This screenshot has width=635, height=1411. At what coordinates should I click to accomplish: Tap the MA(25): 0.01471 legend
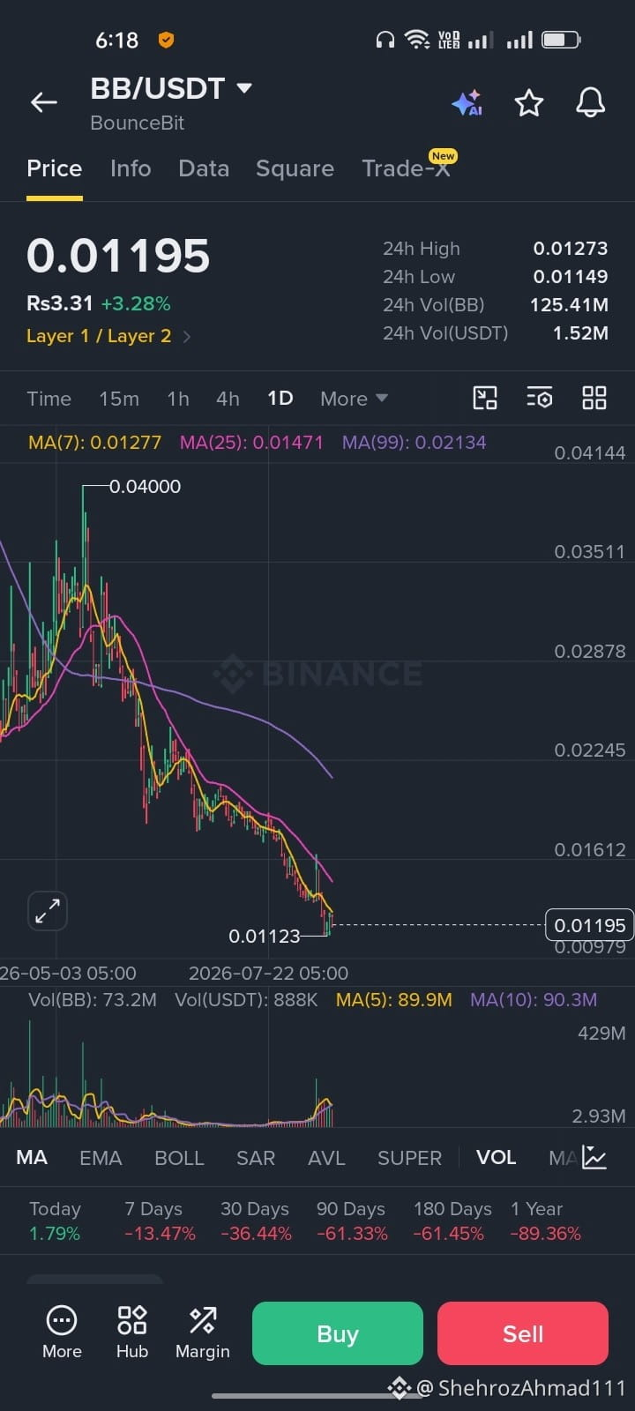pyautogui.click(x=251, y=443)
